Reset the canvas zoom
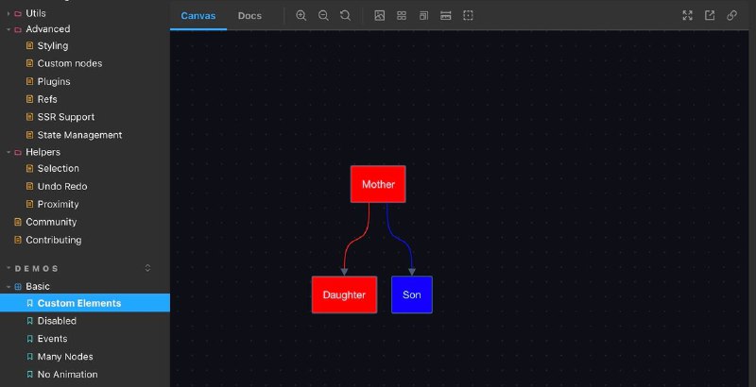Screen dimensions: 756x387 (345, 15)
